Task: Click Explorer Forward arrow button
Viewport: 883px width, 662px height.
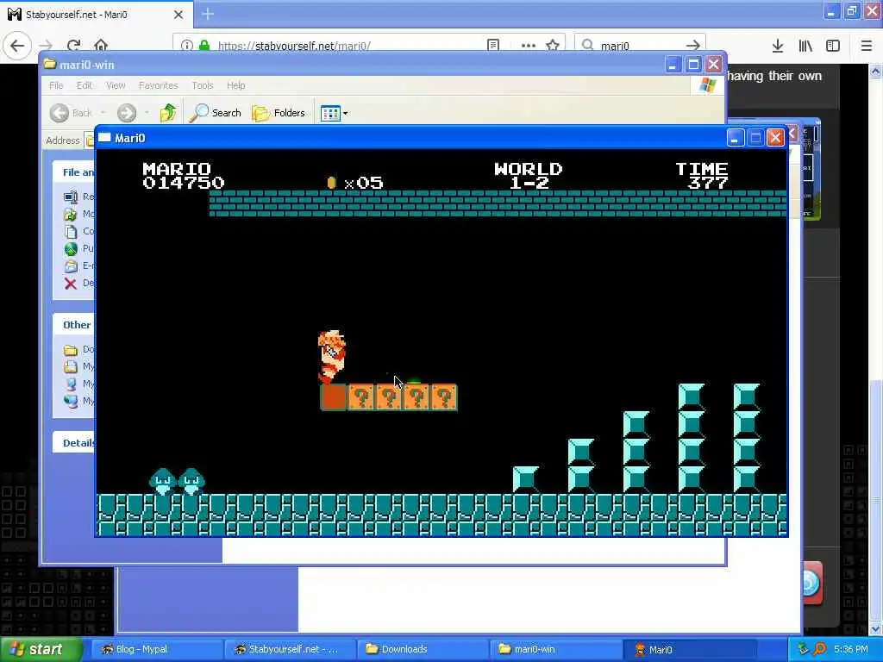Action: tap(127, 113)
